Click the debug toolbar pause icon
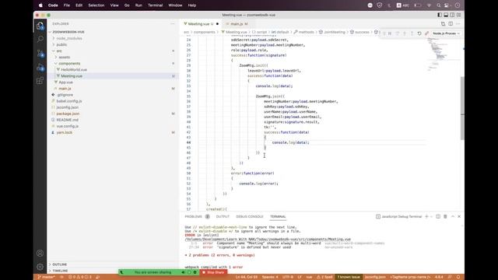Image resolution: width=498 pixels, height=280 pixels. pos(390,33)
